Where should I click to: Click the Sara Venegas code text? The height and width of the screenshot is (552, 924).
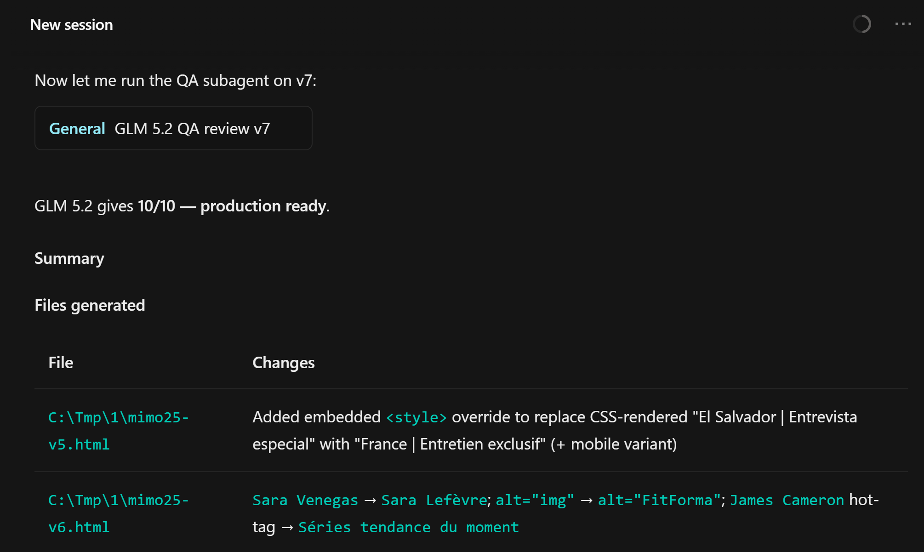(305, 500)
